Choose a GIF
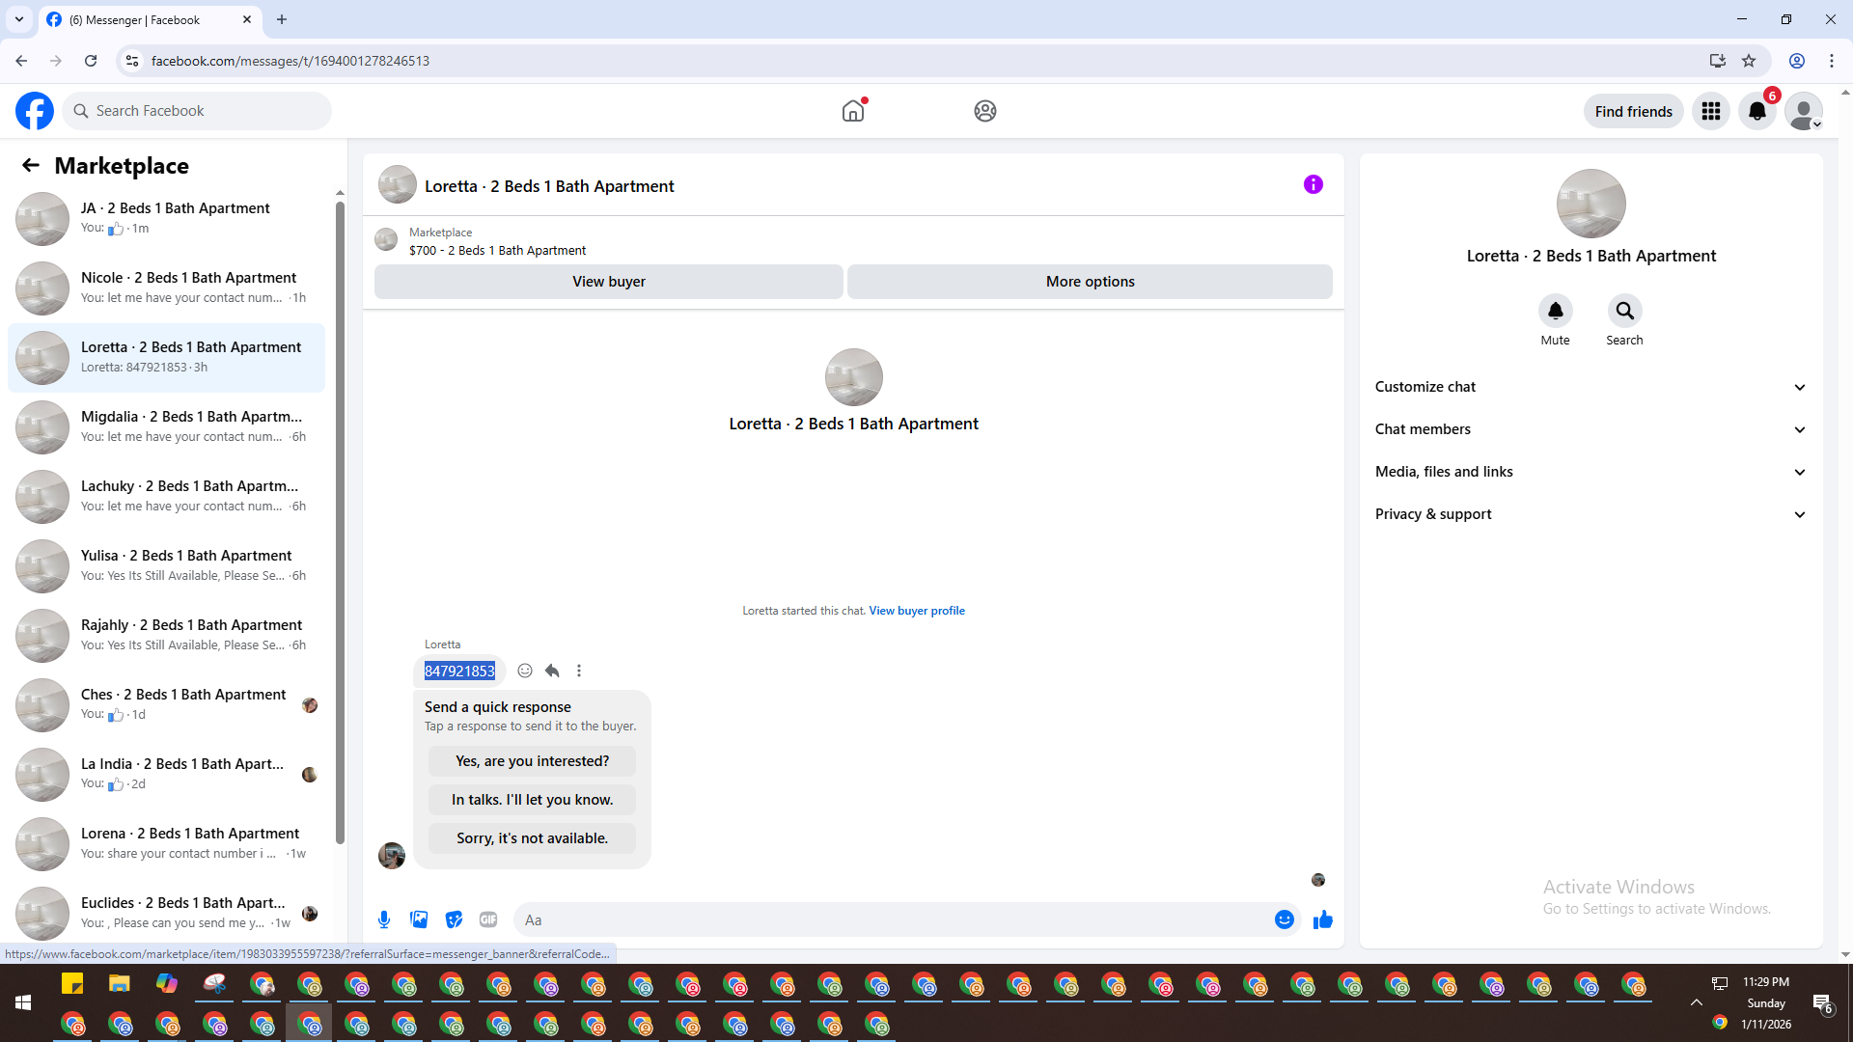Image resolution: width=1853 pixels, height=1042 pixels. point(488,919)
